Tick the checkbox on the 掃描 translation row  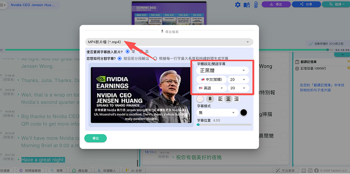pyautogui.click(x=284, y=114)
